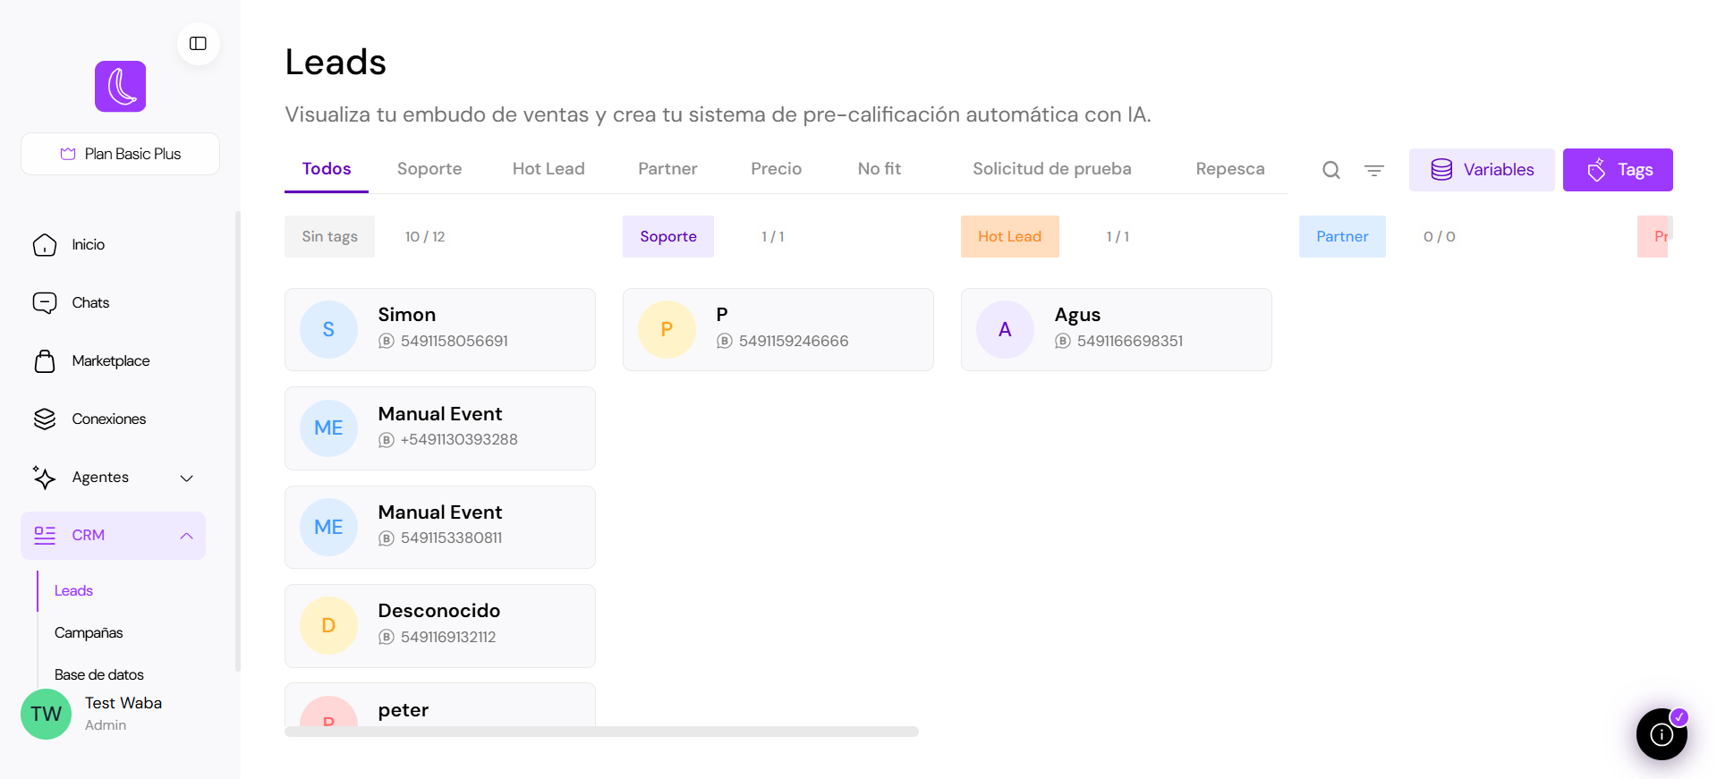Click the Inicio home icon
The height and width of the screenshot is (779, 1717).
[45, 245]
